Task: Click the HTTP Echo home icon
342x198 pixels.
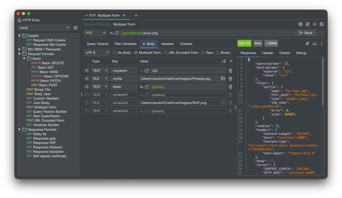Action: [x=20, y=20]
